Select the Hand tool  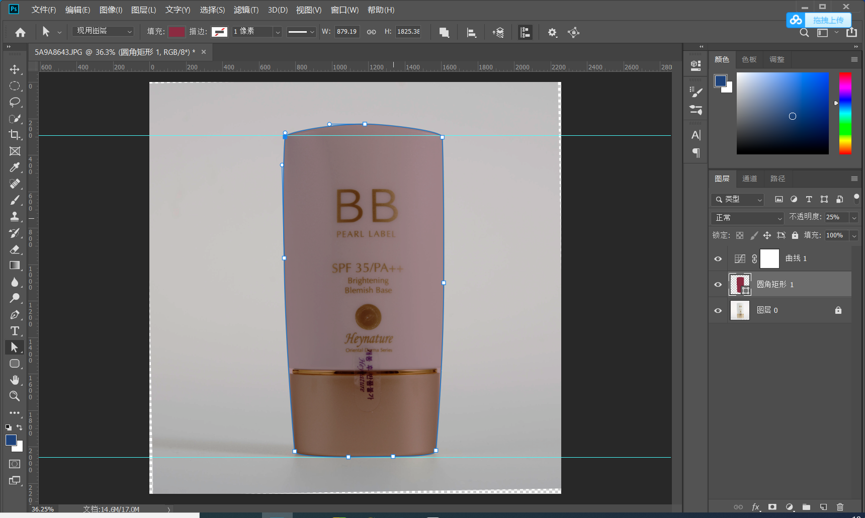tap(15, 380)
